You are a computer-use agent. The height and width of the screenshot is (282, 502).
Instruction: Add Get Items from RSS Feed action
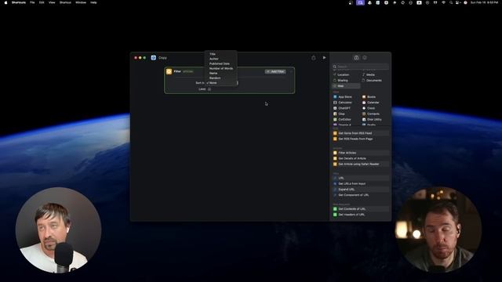point(361,133)
